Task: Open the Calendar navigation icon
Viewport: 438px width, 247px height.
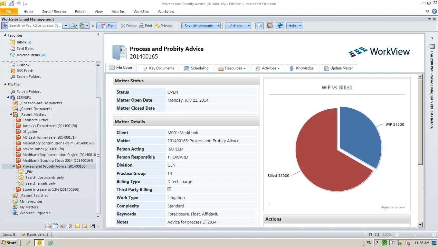Action: pos(55,226)
